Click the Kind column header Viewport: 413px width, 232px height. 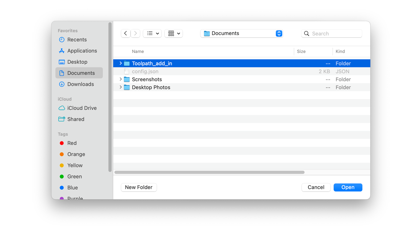pos(342,51)
